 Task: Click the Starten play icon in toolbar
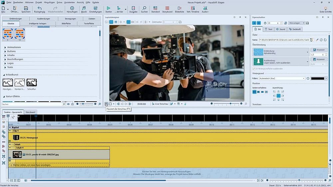(x=109, y=8)
